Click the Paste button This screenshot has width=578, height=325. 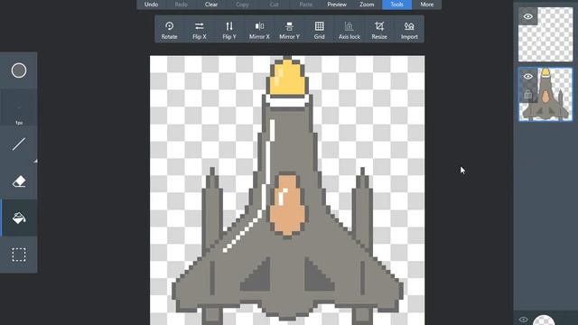click(305, 5)
